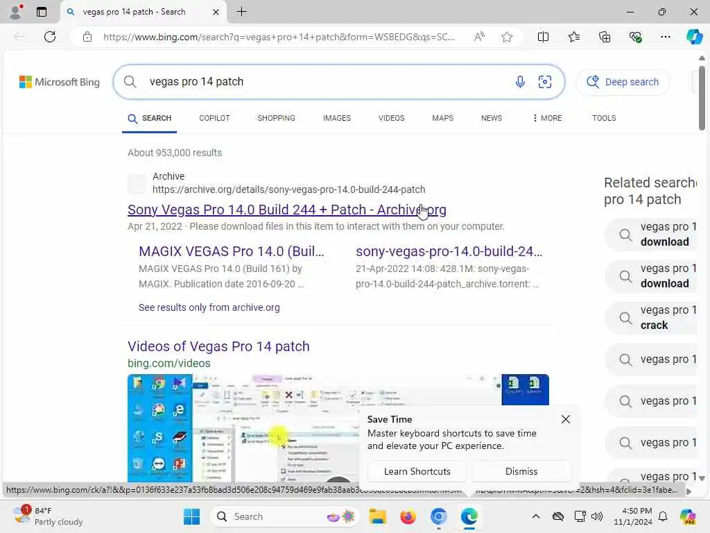Image resolution: width=710 pixels, height=533 pixels.
Task: Switch to the SHOPPING tab
Action: tap(276, 118)
